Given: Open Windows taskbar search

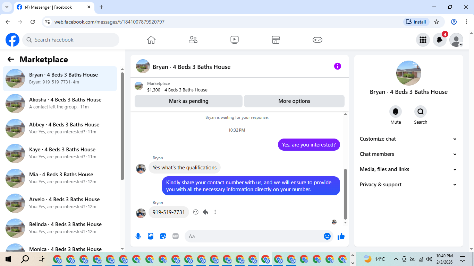Looking at the screenshot, I should tap(25, 259).
